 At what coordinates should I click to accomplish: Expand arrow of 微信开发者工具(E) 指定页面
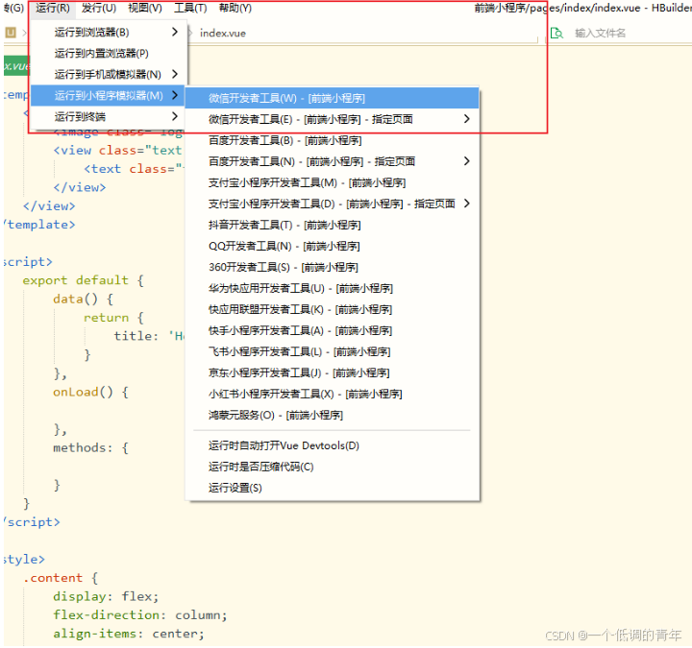point(466,119)
